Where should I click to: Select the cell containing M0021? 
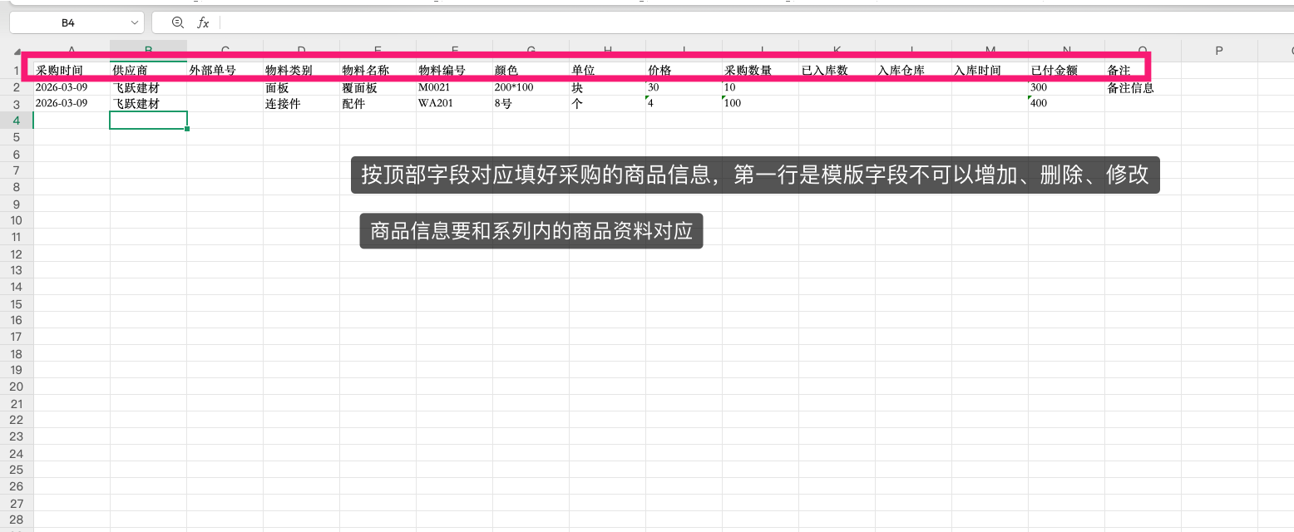454,87
